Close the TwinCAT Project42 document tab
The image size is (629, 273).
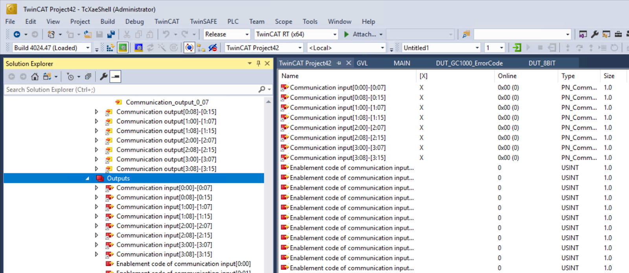[348, 63]
